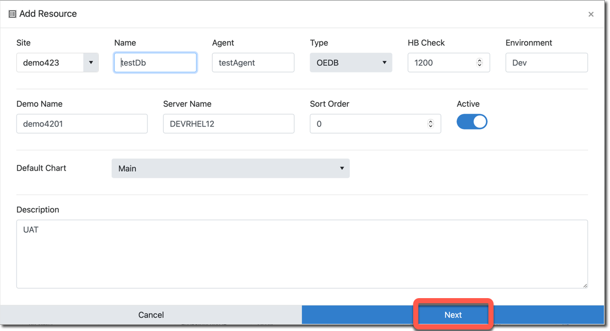Click the Sort Order number field
Image resolution: width=610 pixels, height=331 pixels.
tap(368, 124)
